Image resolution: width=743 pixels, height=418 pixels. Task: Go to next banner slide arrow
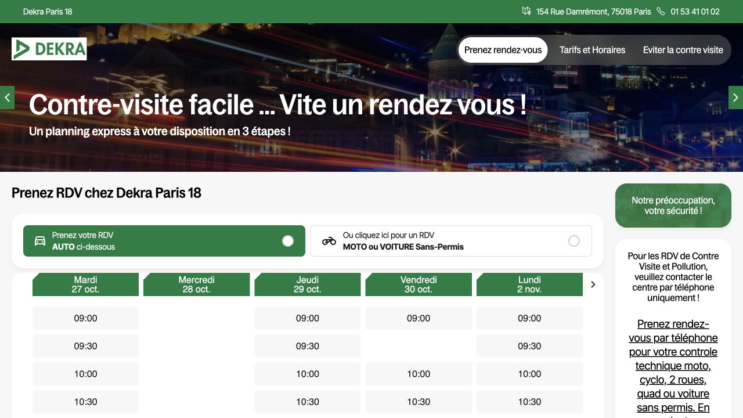tap(735, 98)
